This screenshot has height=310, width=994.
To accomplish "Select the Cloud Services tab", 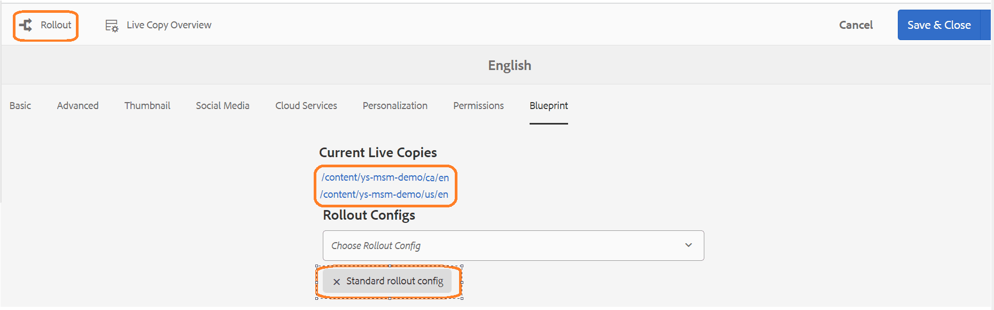I will pyautogui.click(x=306, y=106).
